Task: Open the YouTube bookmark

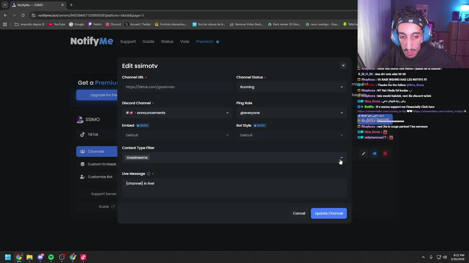Action: (57, 24)
